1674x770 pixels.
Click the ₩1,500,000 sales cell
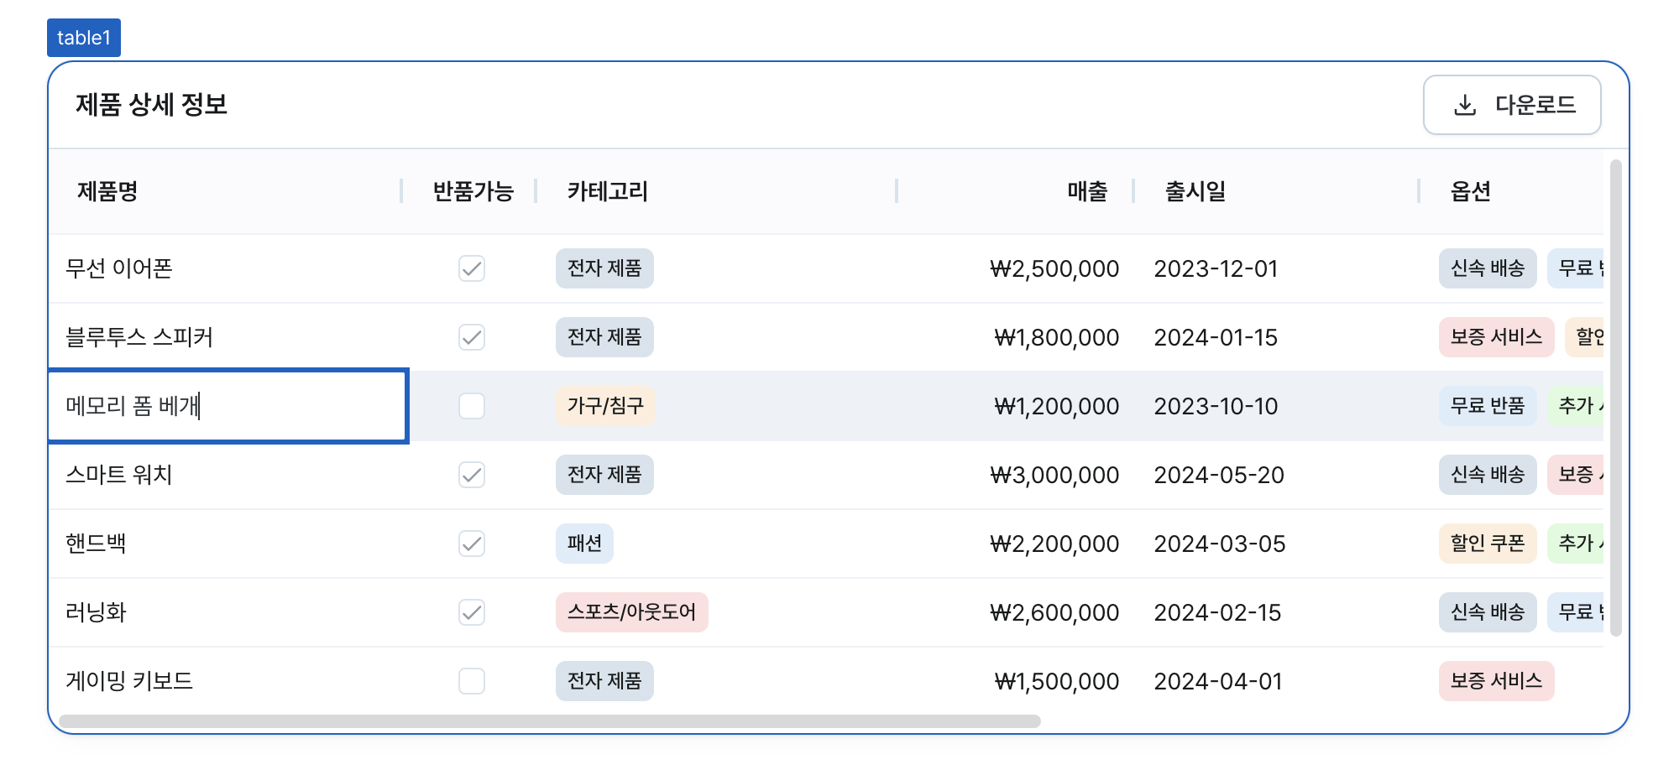click(x=1056, y=681)
